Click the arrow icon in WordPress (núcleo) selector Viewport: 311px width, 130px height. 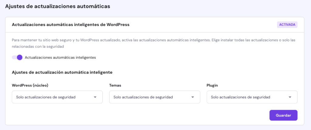(x=95, y=97)
